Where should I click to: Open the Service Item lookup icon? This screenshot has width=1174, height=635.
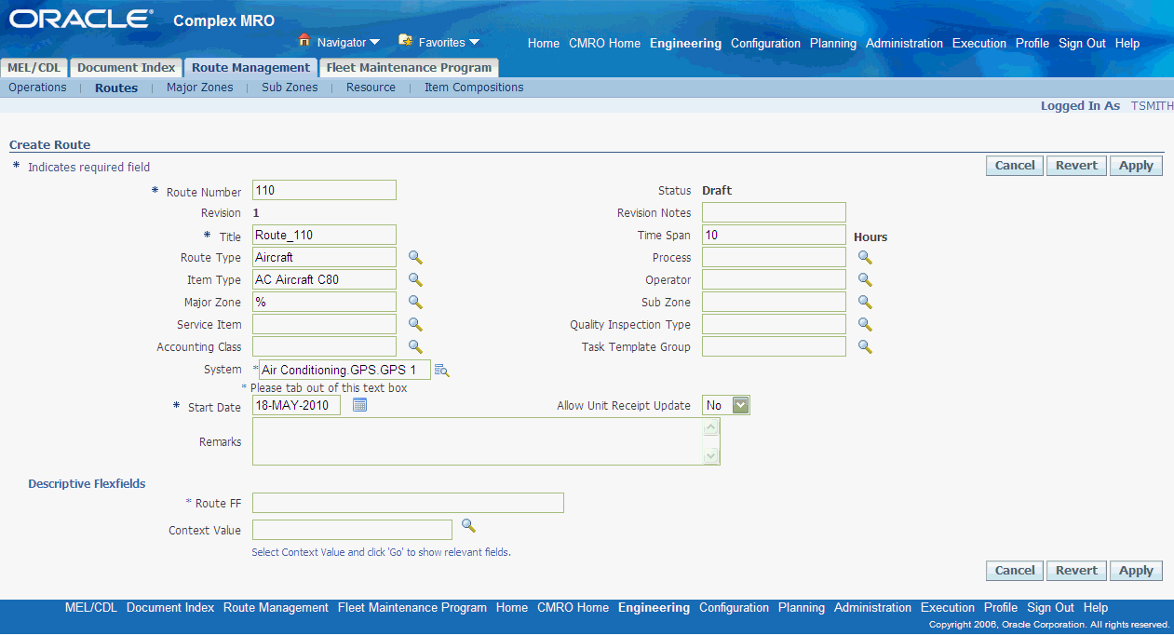click(x=416, y=325)
